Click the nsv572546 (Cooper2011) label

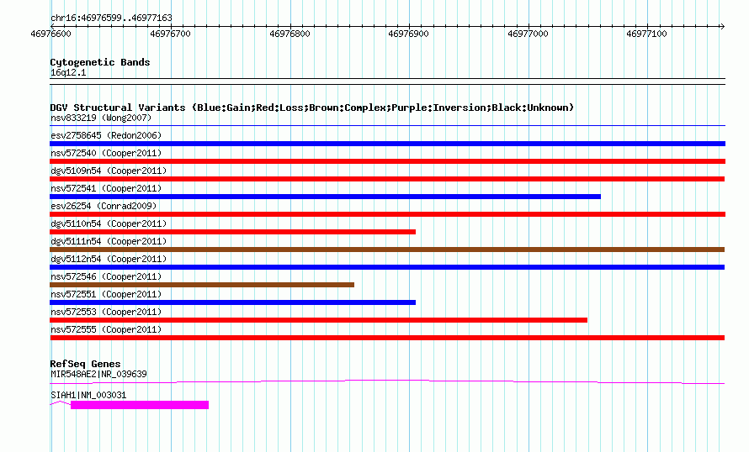[106, 276]
